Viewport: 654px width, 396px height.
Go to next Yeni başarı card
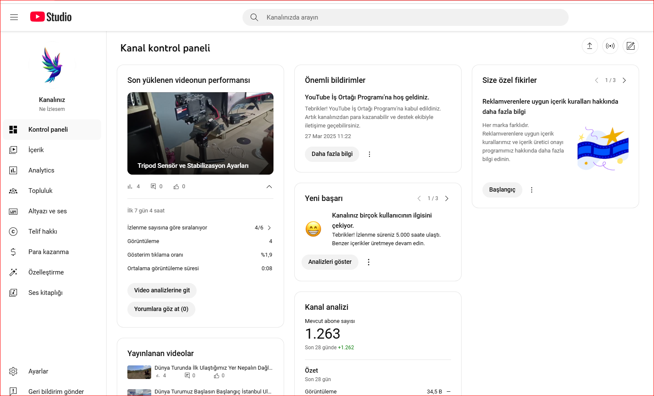(447, 198)
